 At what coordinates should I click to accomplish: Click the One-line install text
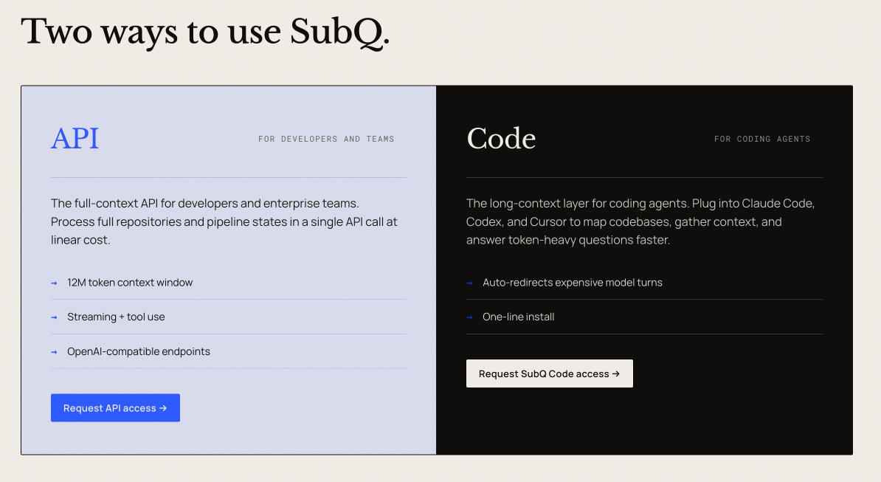518,317
